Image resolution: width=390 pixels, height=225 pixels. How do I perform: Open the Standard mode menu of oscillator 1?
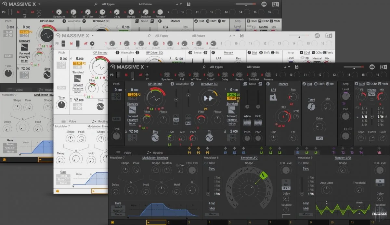[x=132, y=104]
